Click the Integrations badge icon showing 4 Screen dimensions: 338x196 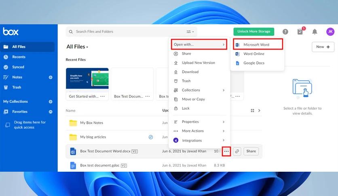(x=176, y=140)
